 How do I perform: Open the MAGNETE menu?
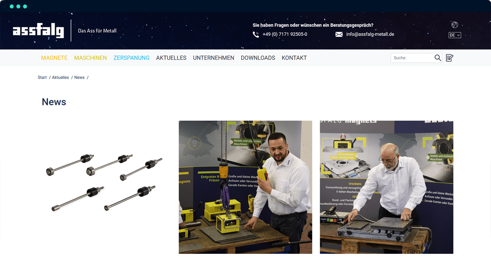click(x=54, y=58)
